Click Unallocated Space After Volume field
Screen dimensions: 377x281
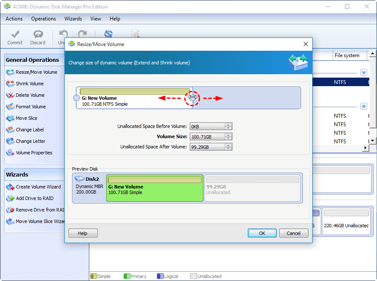tap(208, 147)
